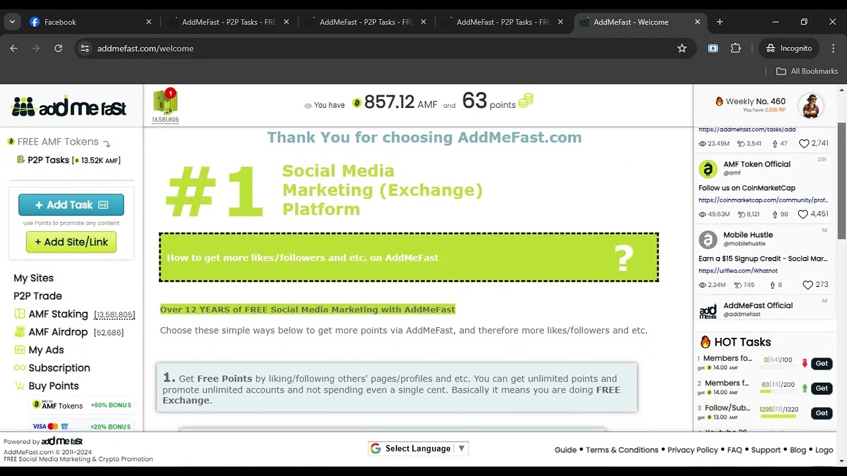847x476 pixels.
Task: Expand the FREE AMF Tokens section
Action: [x=58, y=141]
